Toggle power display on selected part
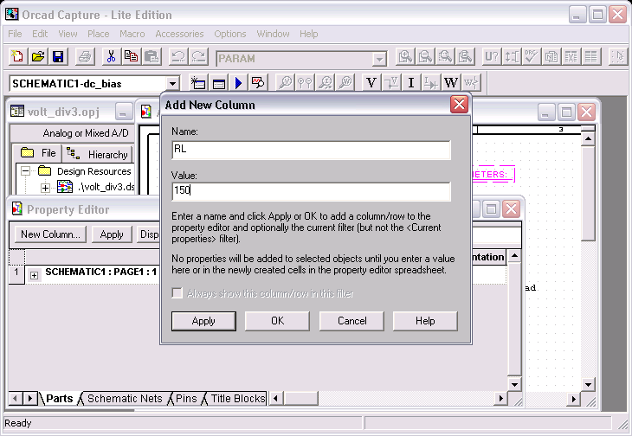Image resolution: width=632 pixels, height=436 pixels. pos(471,82)
